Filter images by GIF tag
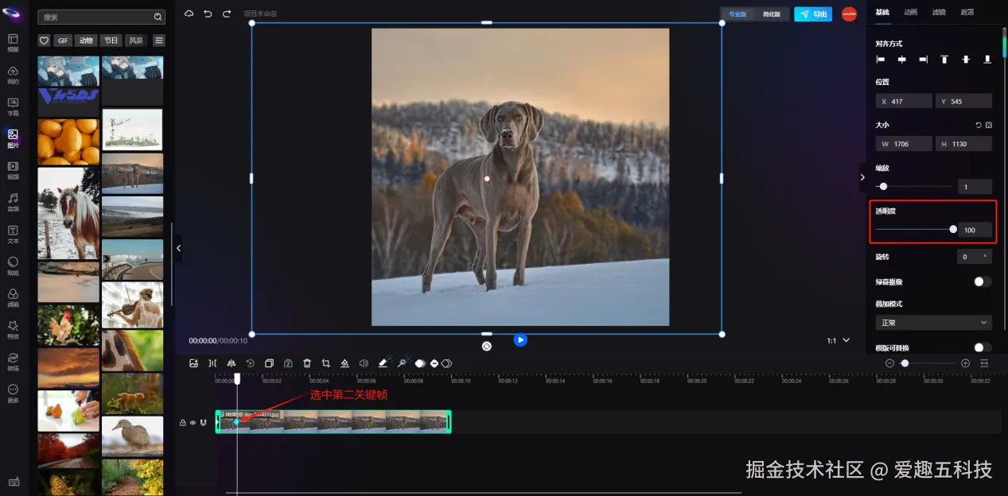 (63, 41)
